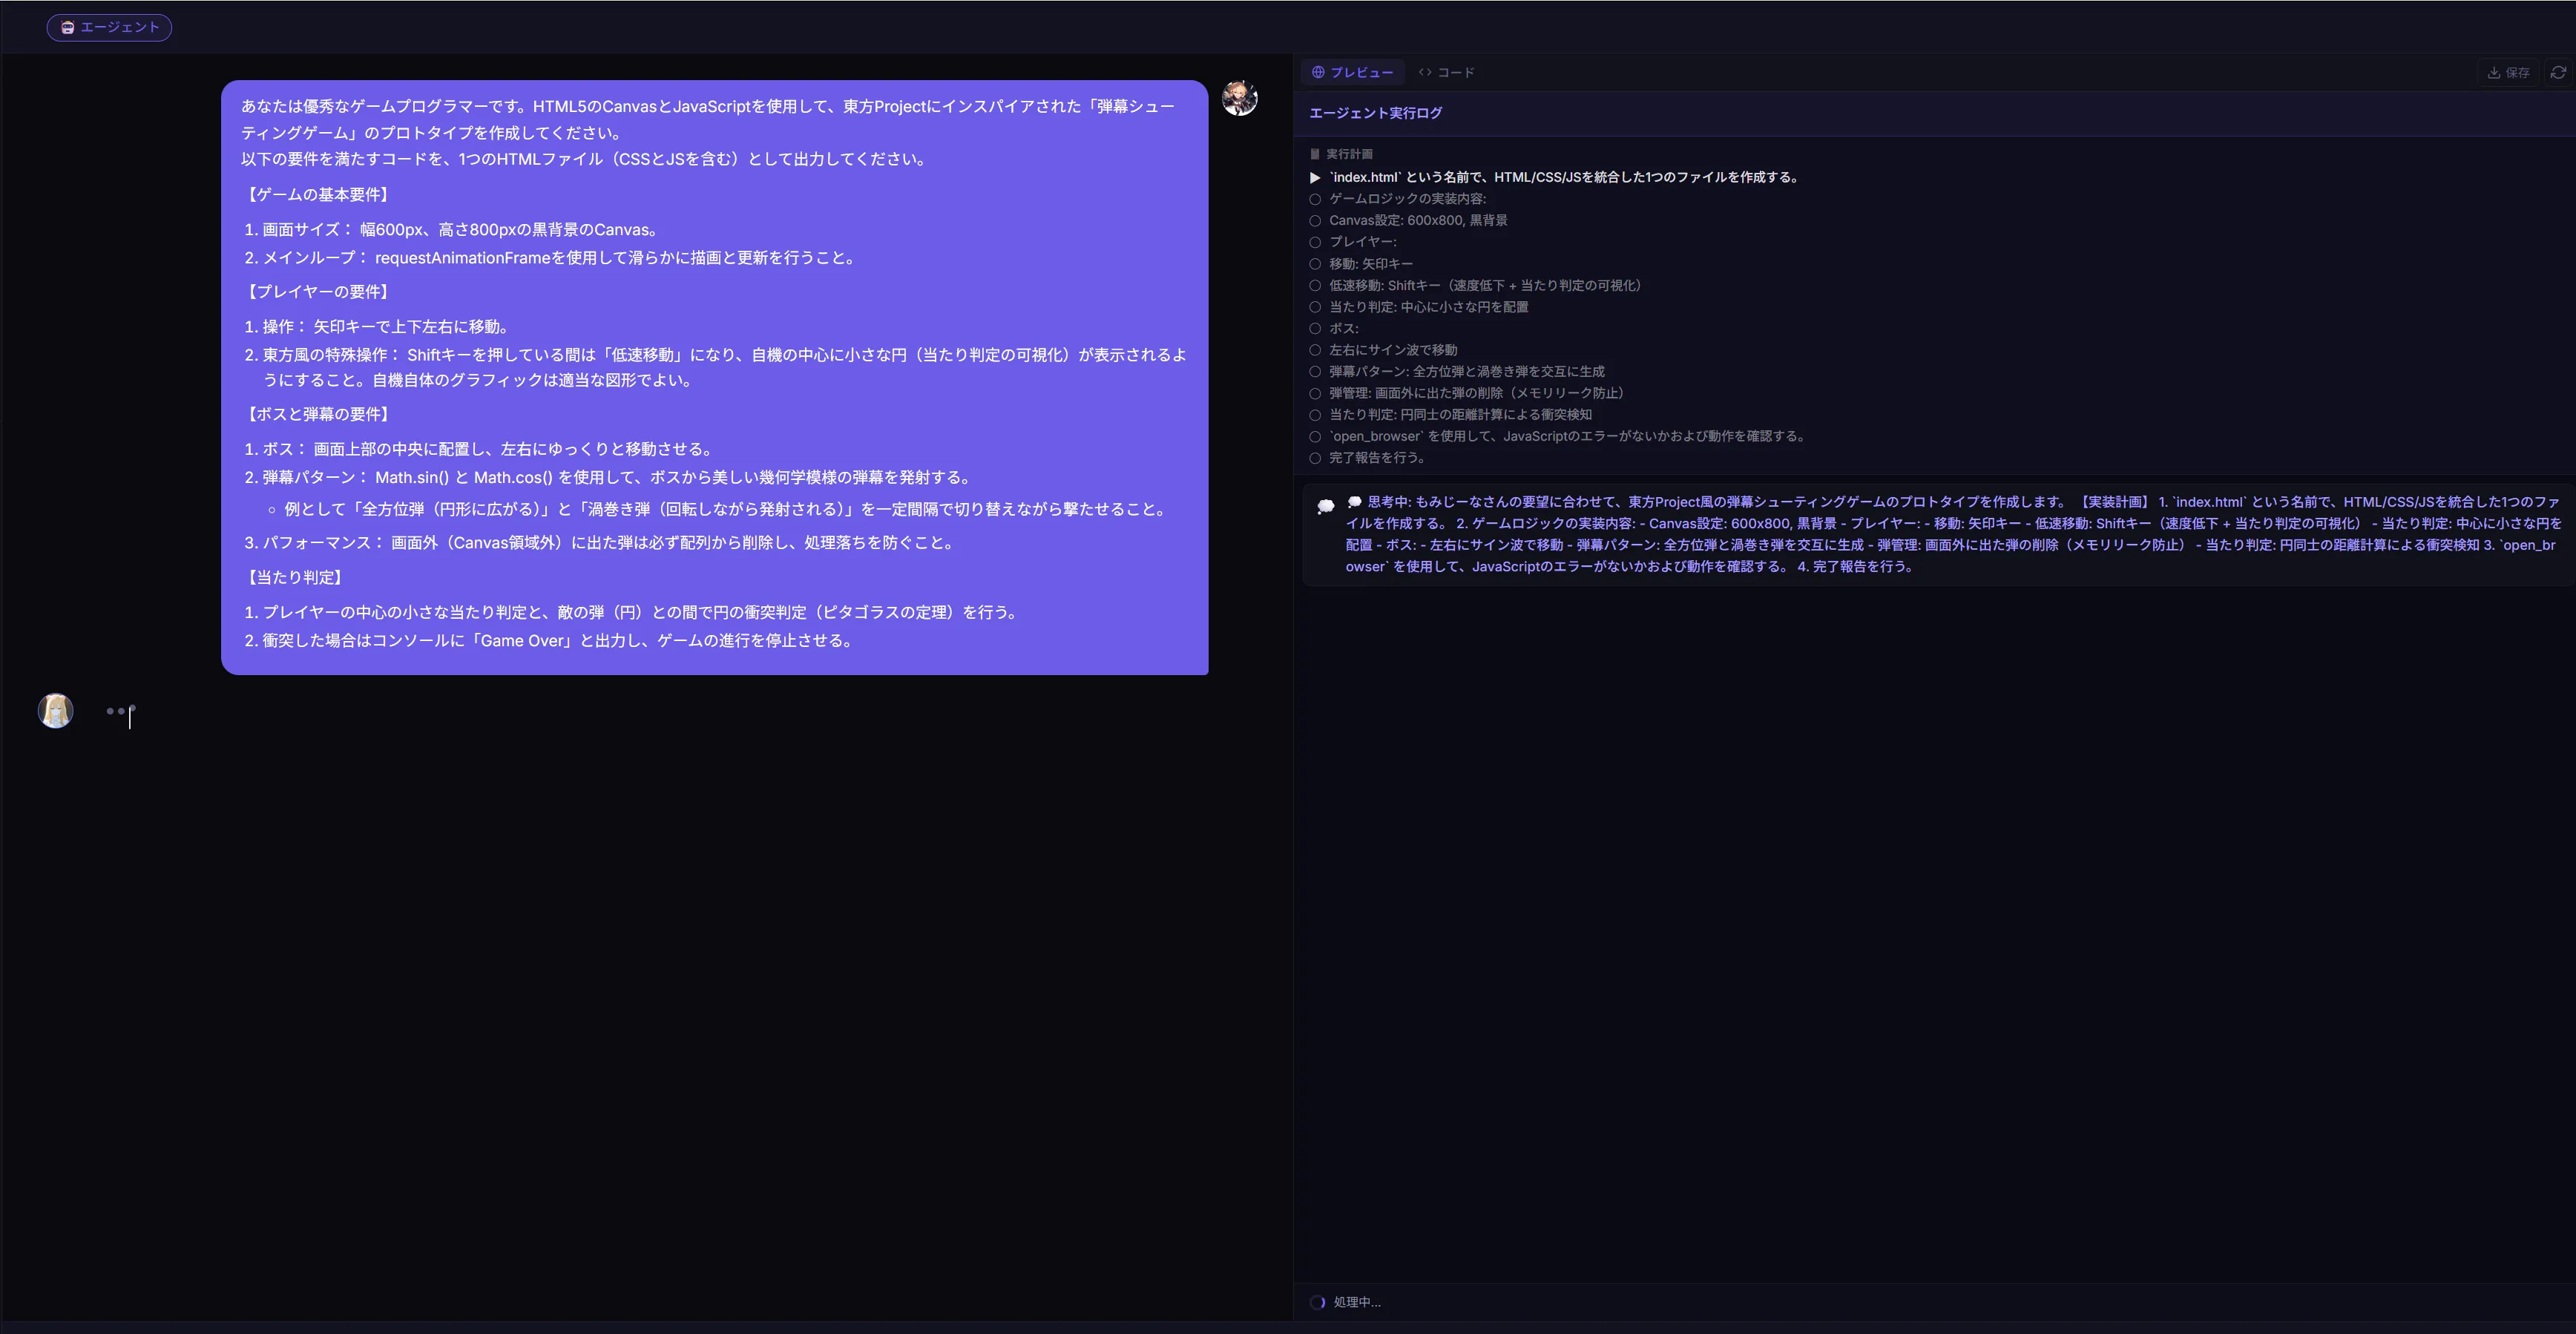Click the 保存 download button
Screen dimensions: 2576x1334
(x=2508, y=72)
